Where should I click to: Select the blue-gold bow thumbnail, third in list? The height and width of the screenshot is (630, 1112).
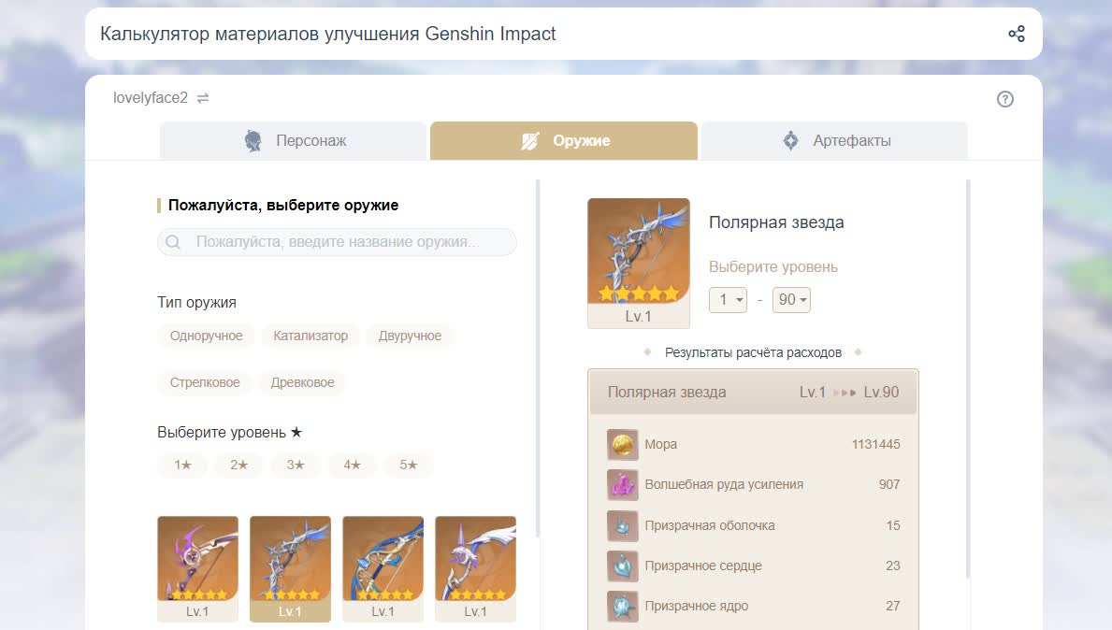tap(383, 569)
